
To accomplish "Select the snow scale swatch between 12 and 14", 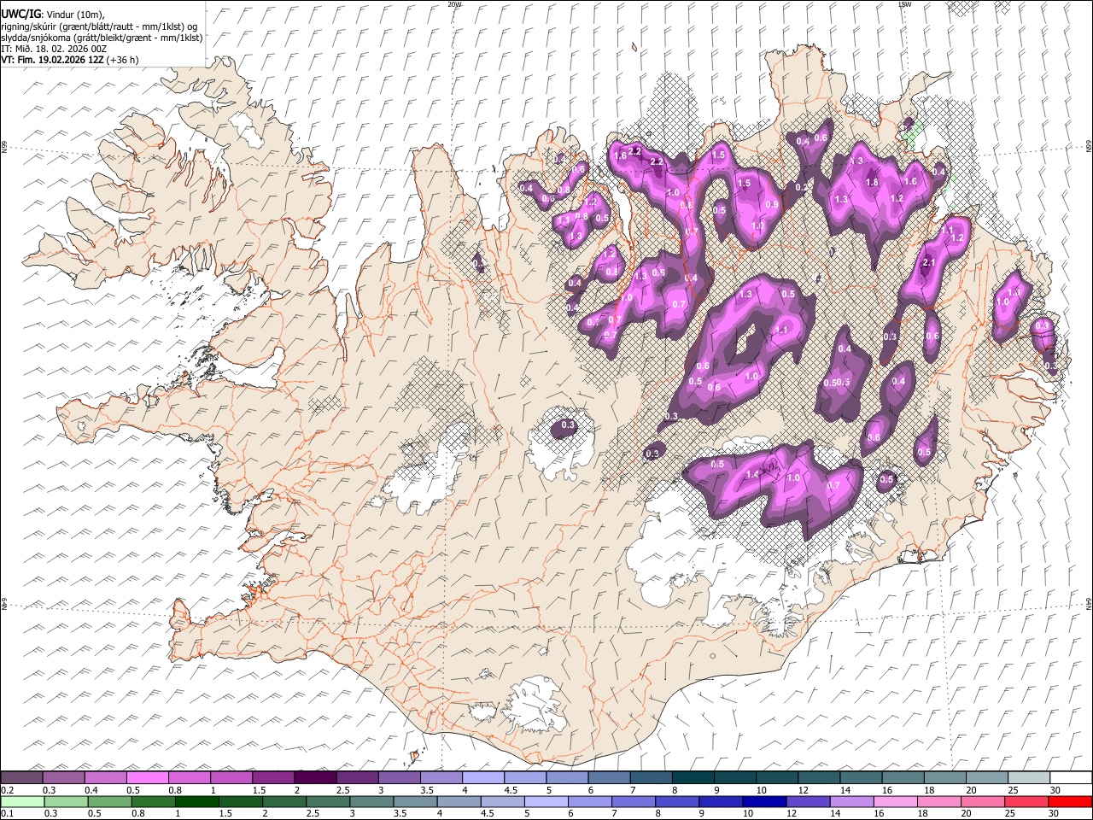I will [819, 777].
